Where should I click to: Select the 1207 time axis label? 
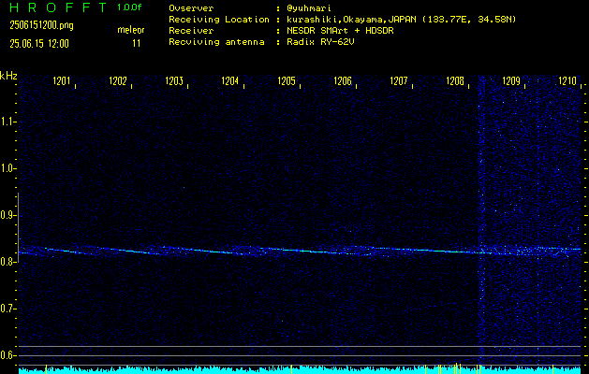click(x=399, y=81)
